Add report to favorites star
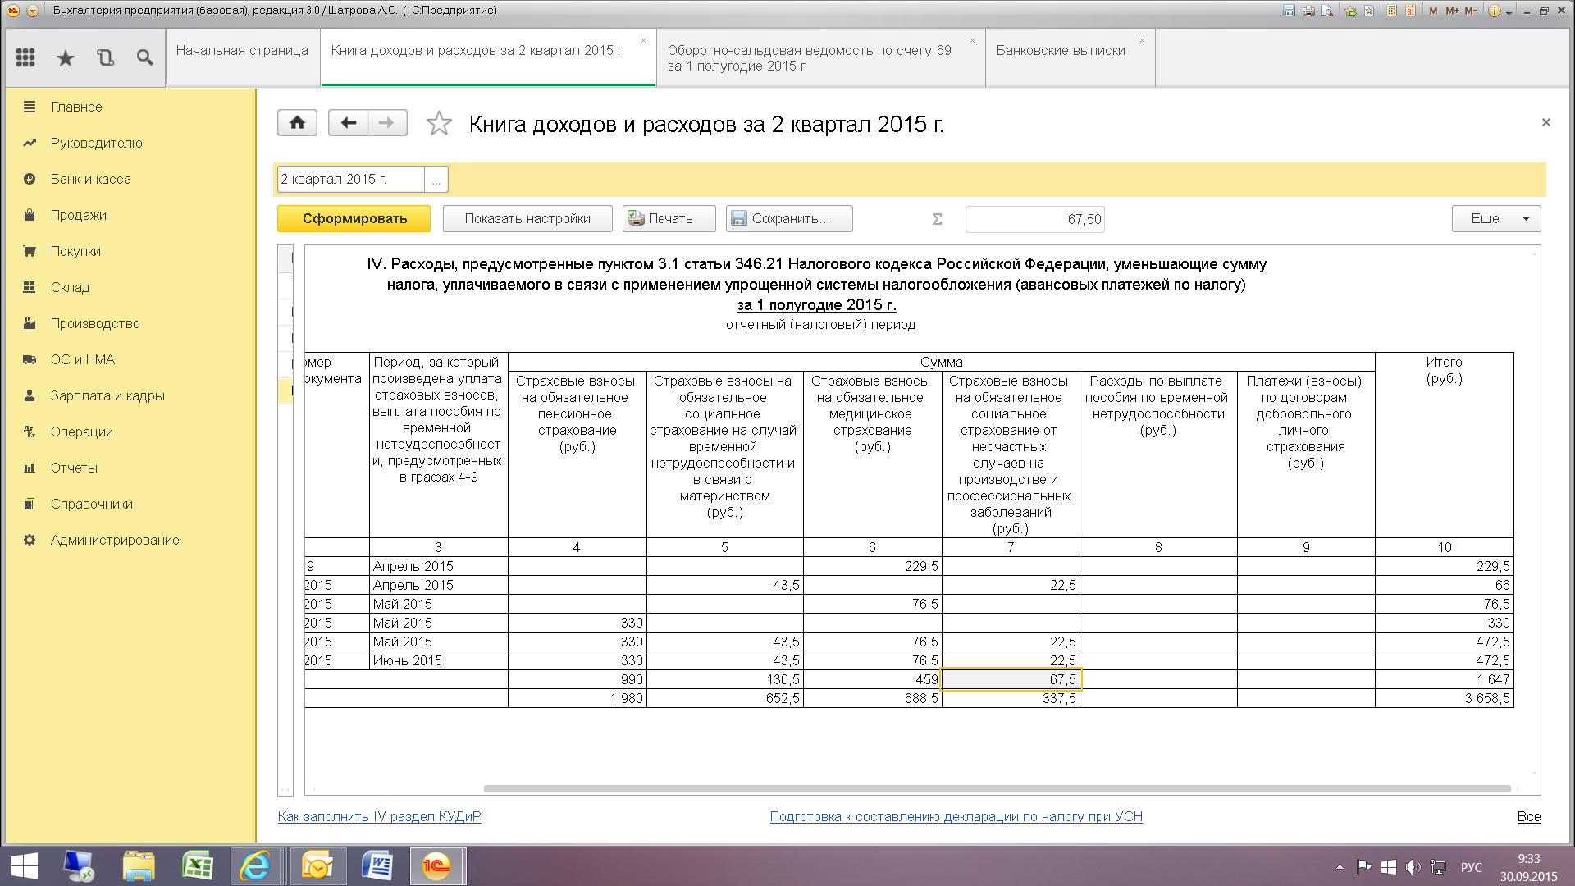 click(x=439, y=124)
